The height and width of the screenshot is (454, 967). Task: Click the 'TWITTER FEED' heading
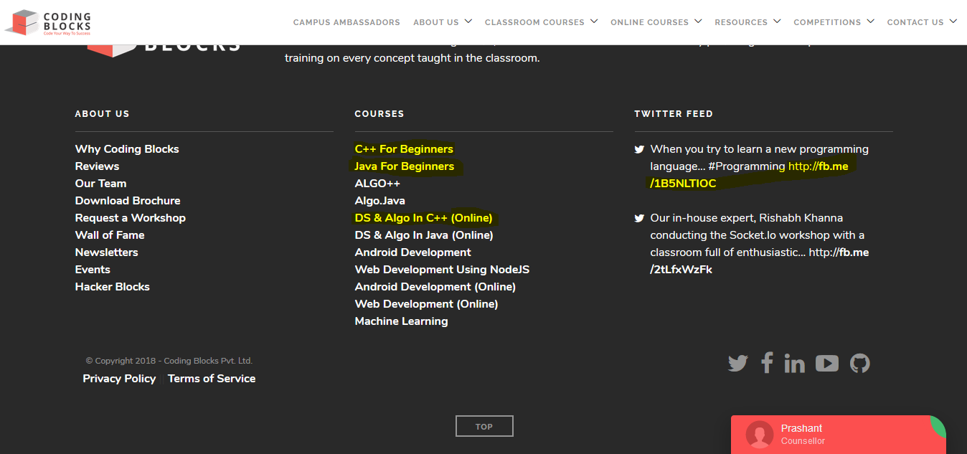674,114
